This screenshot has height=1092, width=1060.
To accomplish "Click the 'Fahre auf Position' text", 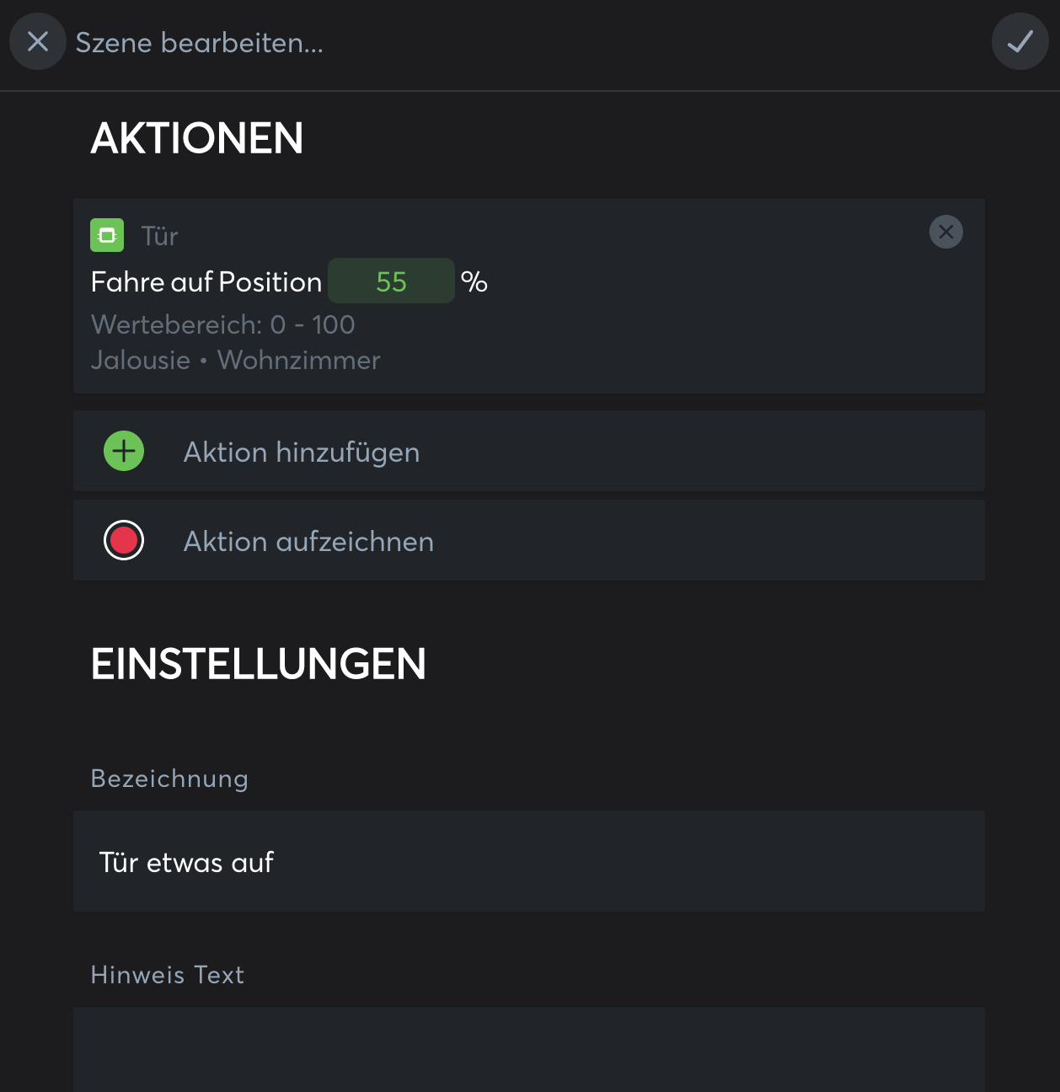I will [206, 282].
